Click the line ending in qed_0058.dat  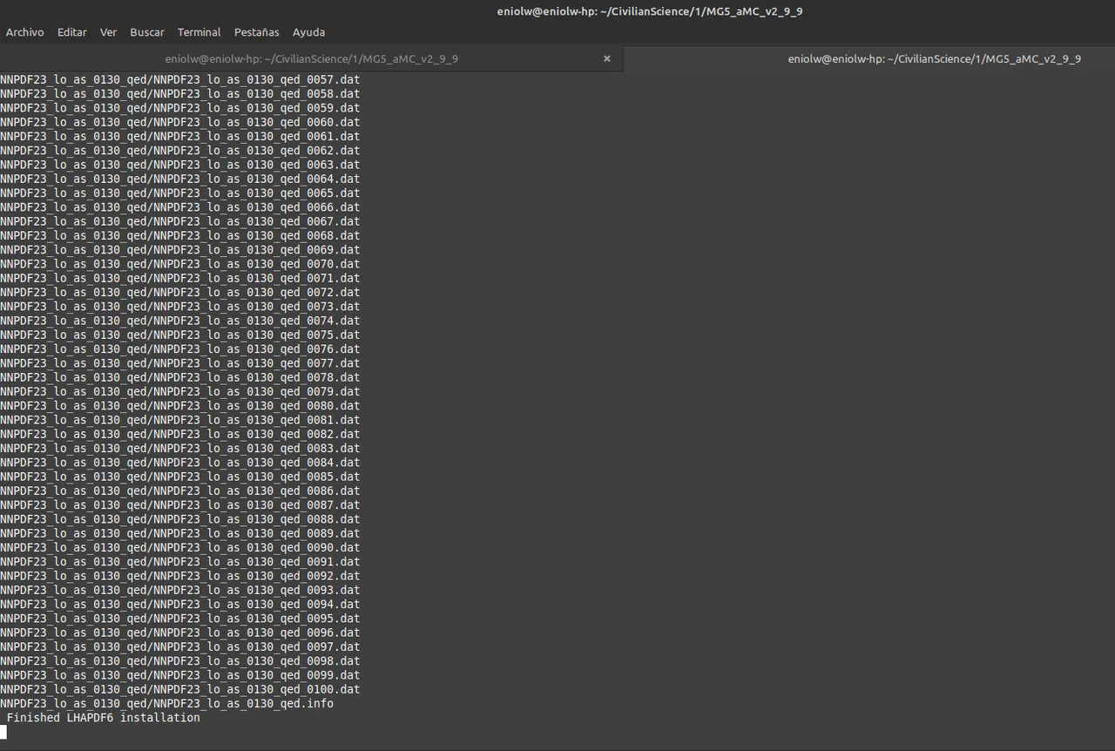point(179,93)
